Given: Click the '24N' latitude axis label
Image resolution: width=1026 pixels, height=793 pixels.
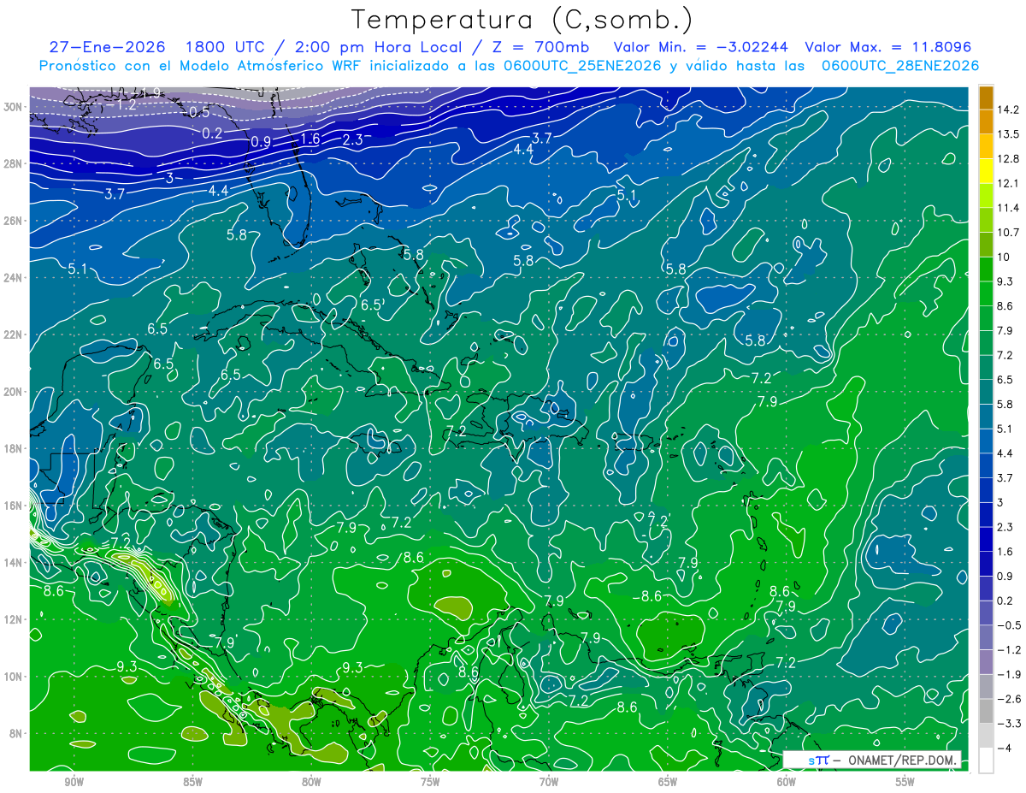Looking at the screenshot, I should (14, 278).
